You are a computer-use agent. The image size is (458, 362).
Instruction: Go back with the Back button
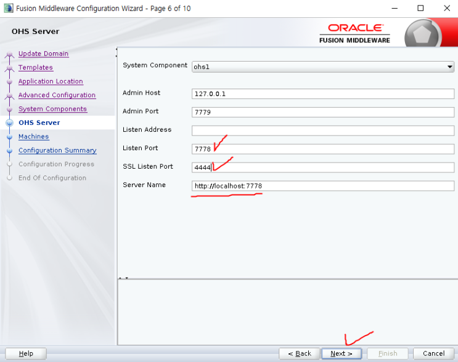[300, 353]
